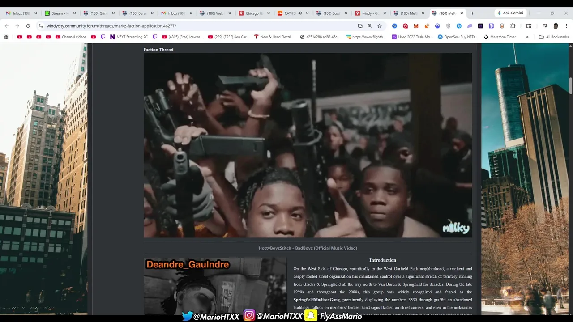The width and height of the screenshot is (573, 322).
Task: Open the HottyBoyzStitch - BadBoyz music video link
Action: click(308, 248)
